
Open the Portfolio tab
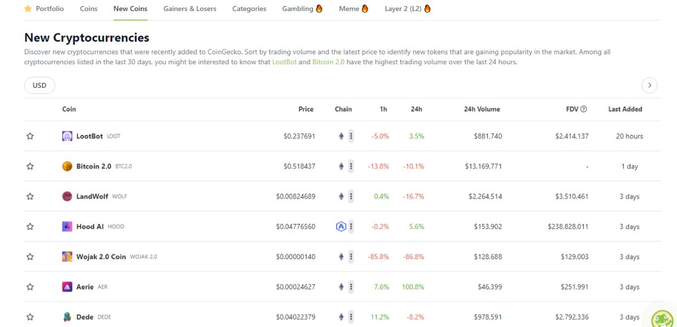tap(44, 8)
